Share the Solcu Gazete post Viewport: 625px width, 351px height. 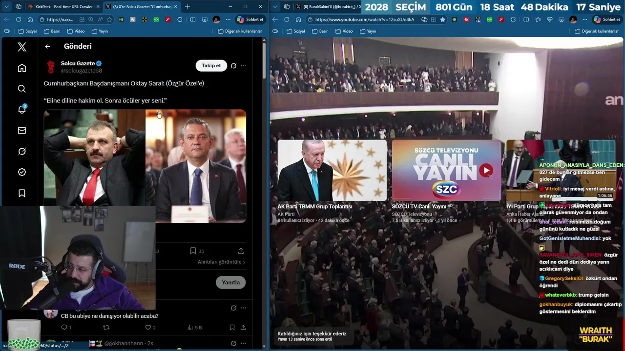pos(241,251)
